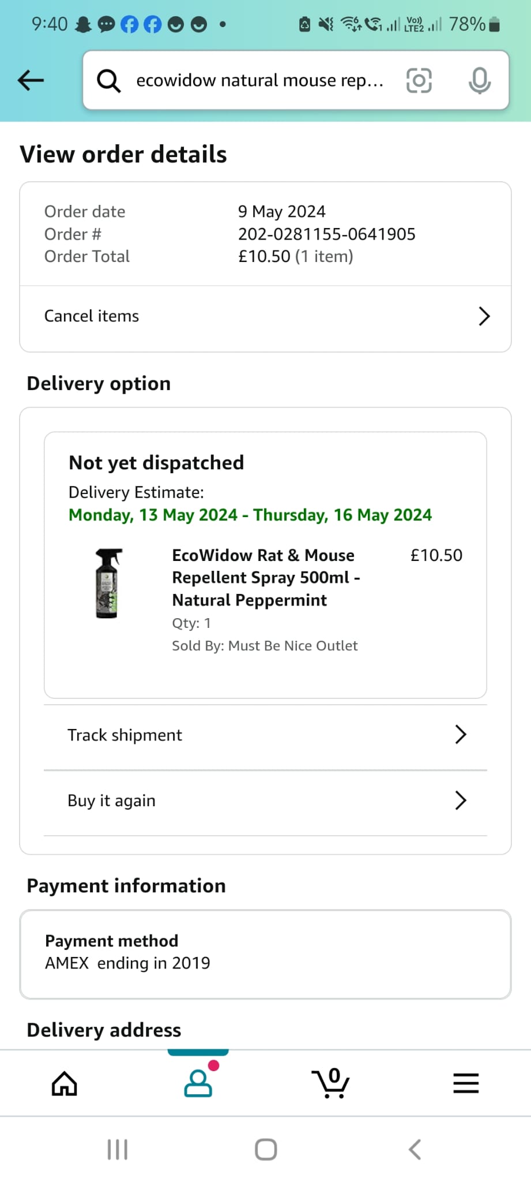The width and height of the screenshot is (531, 1182).
Task: Expand the Cancel items chevron
Action: 484,316
